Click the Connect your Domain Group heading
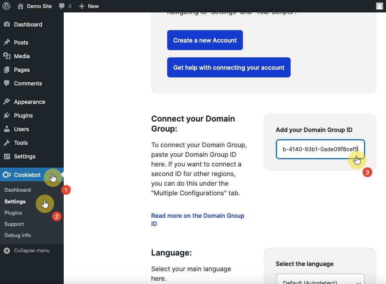Viewport: 386px width, 284px height. [193, 124]
